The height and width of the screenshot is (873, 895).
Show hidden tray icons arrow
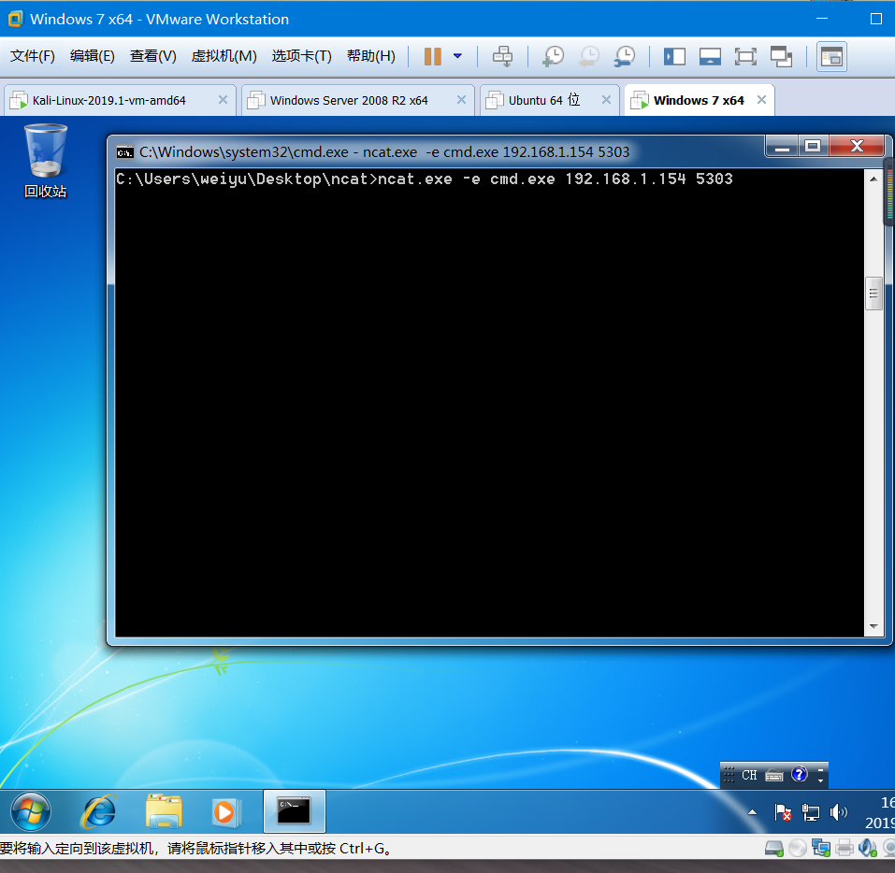752,812
